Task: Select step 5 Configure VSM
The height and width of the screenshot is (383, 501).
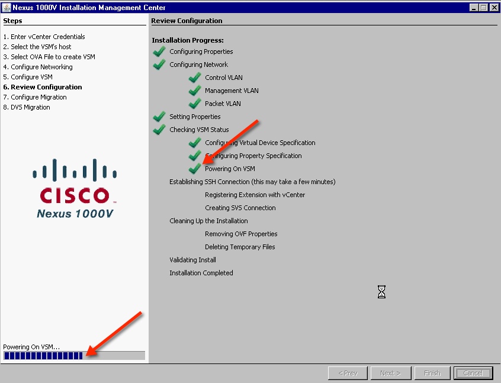Action: coord(28,77)
